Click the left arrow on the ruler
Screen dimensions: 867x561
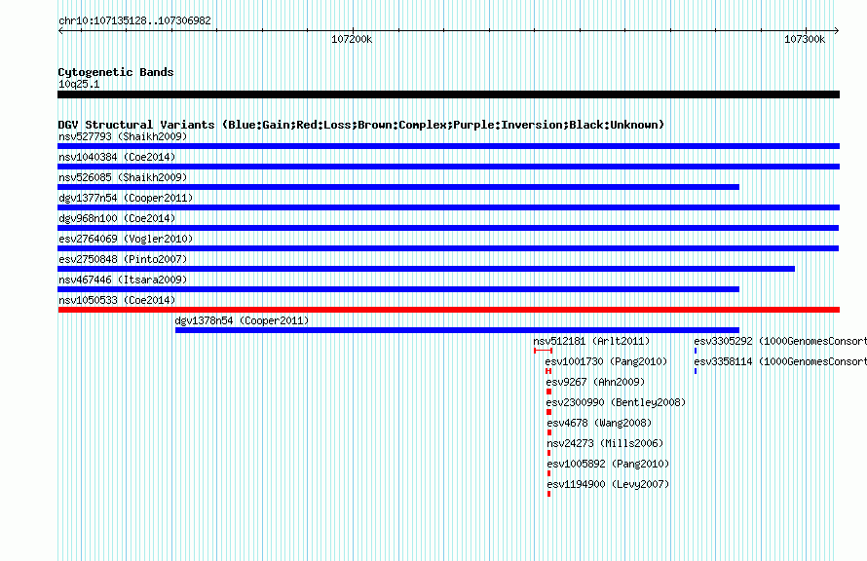60,30
